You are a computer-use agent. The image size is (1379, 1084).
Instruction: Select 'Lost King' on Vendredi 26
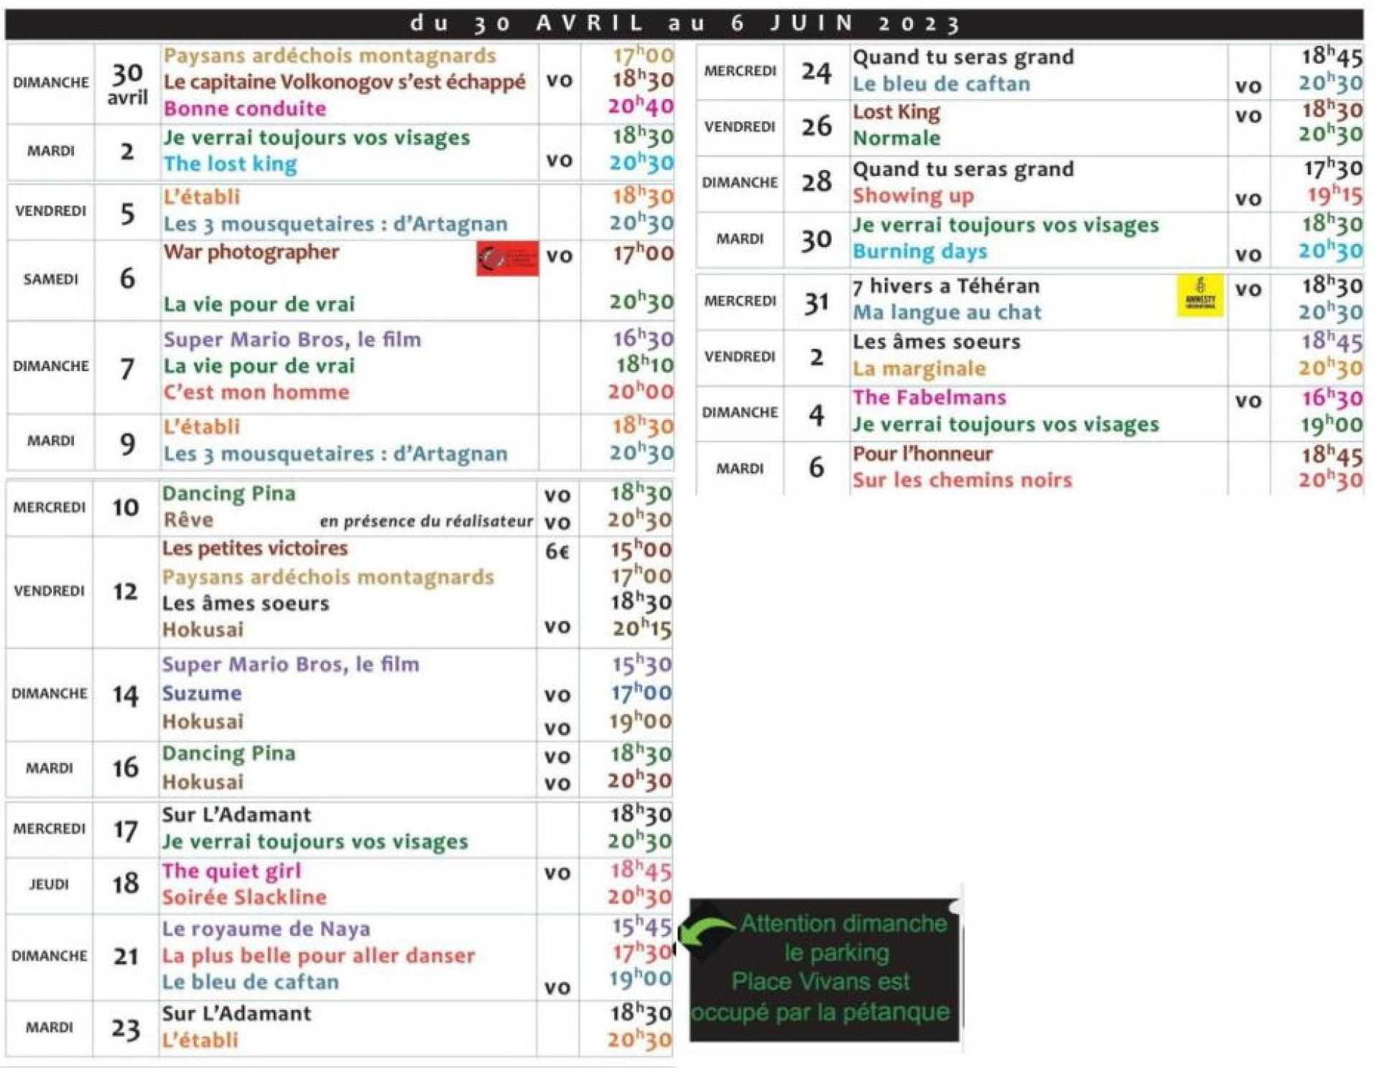pos(896,112)
